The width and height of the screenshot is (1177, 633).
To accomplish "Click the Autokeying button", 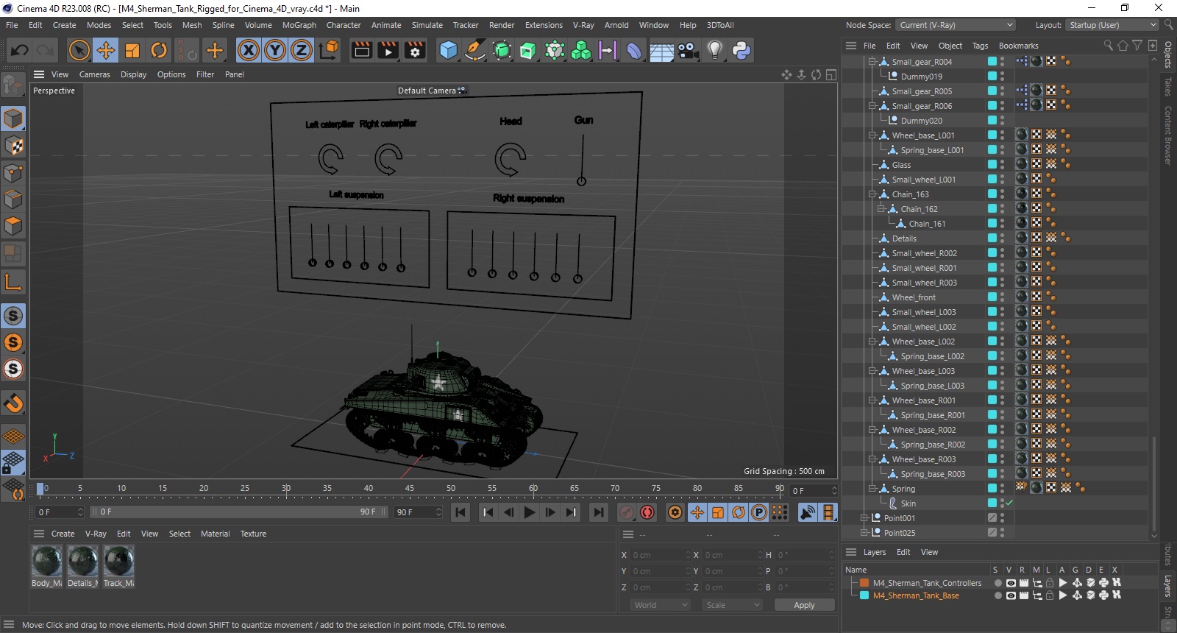I will tap(647, 512).
